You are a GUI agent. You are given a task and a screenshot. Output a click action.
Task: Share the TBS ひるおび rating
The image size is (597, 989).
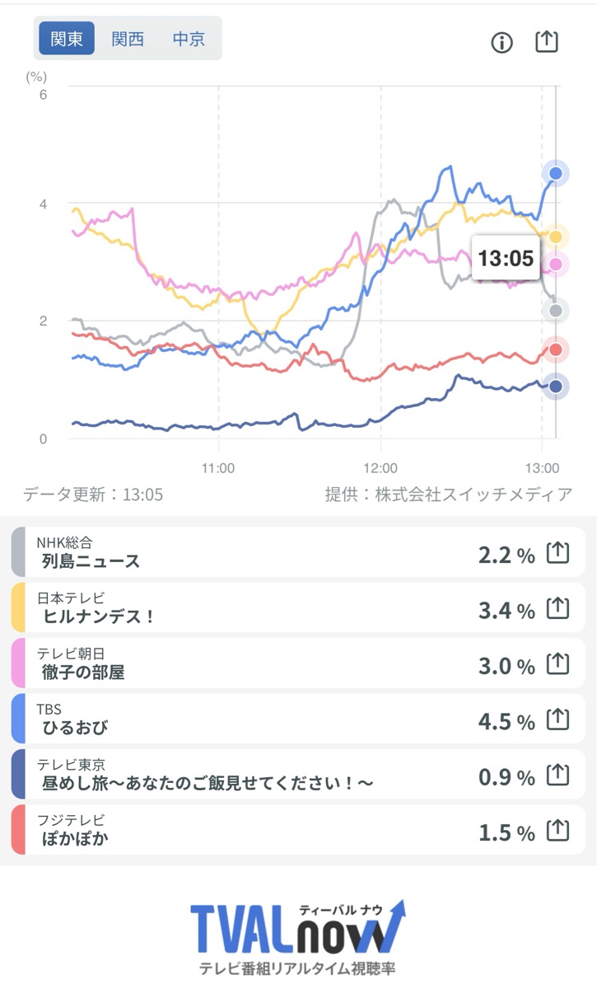point(558,719)
